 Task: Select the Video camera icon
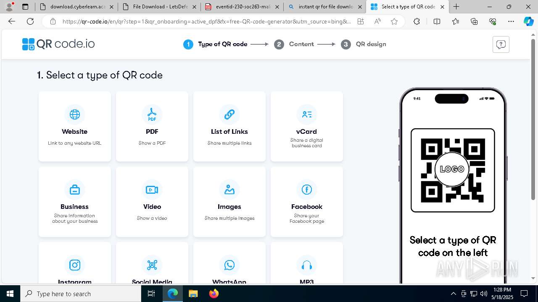click(x=152, y=190)
